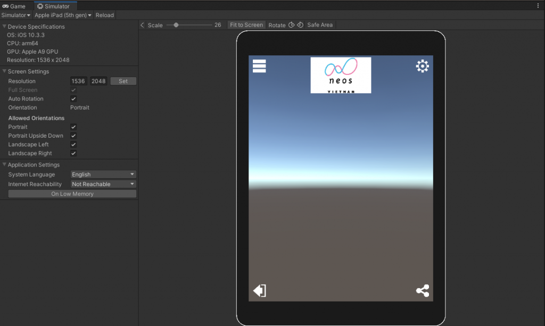Open the Internet Reachability dropdown
Image resolution: width=545 pixels, height=326 pixels.
[x=103, y=183]
